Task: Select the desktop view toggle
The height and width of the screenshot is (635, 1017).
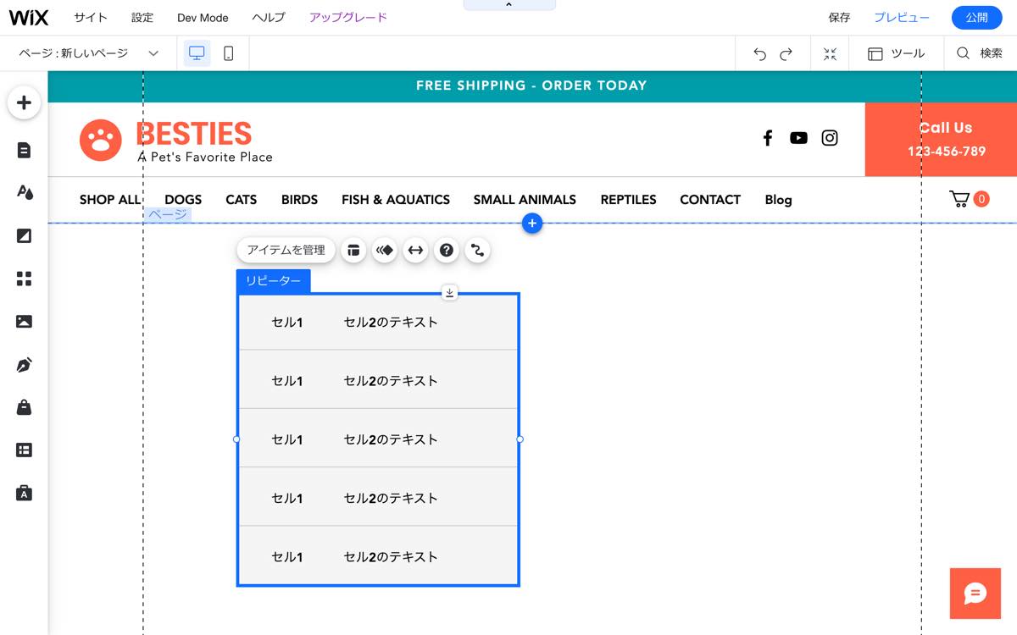Action: [197, 52]
